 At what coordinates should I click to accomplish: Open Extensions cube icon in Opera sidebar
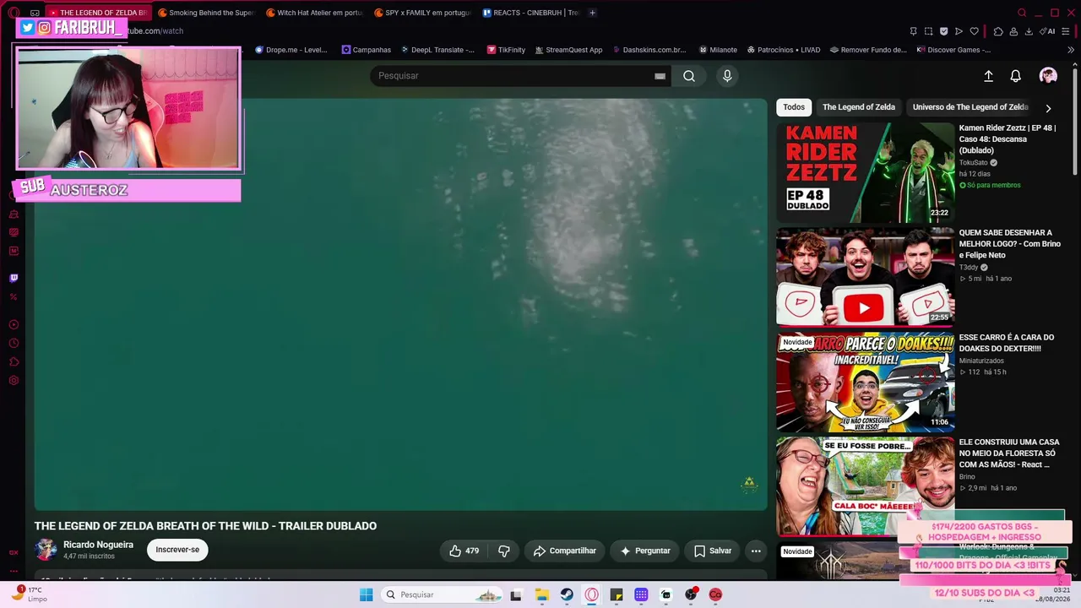(x=14, y=361)
